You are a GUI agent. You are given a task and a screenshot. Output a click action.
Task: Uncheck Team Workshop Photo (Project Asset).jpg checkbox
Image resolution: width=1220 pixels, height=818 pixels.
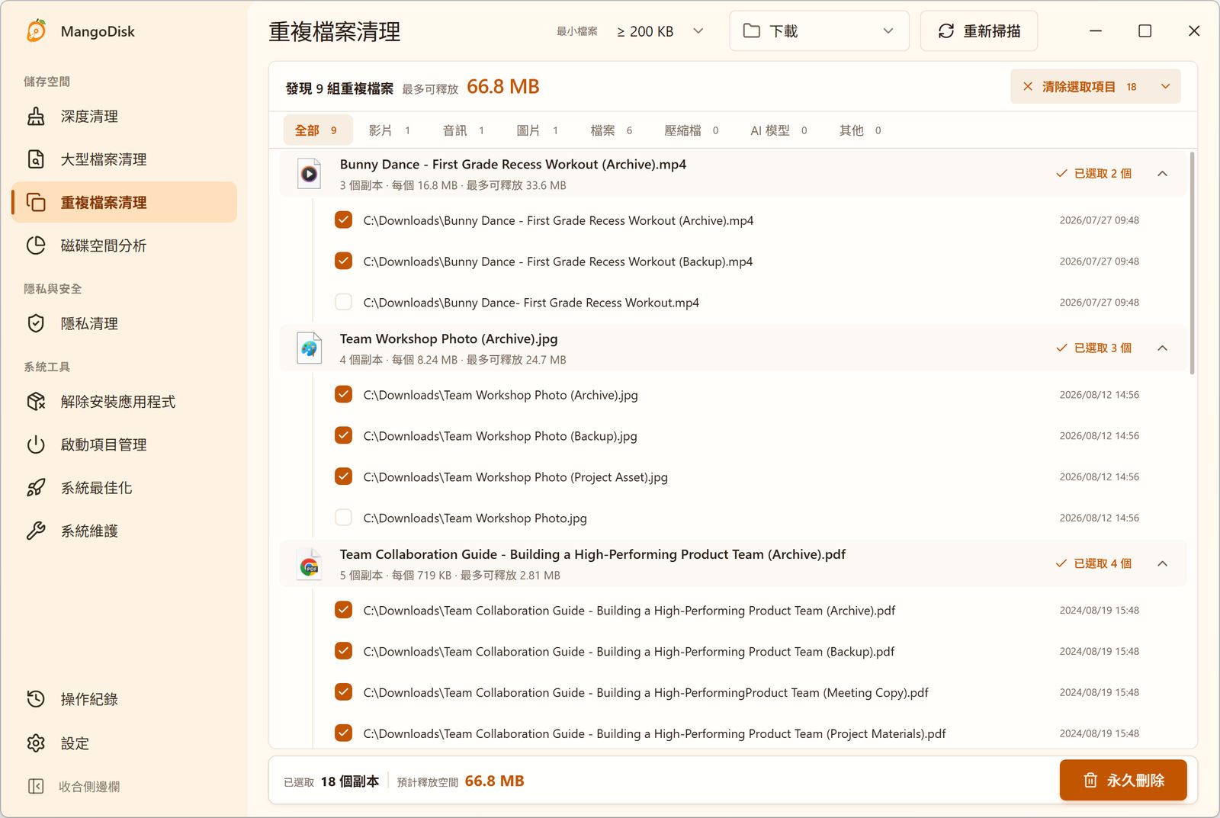coord(344,476)
